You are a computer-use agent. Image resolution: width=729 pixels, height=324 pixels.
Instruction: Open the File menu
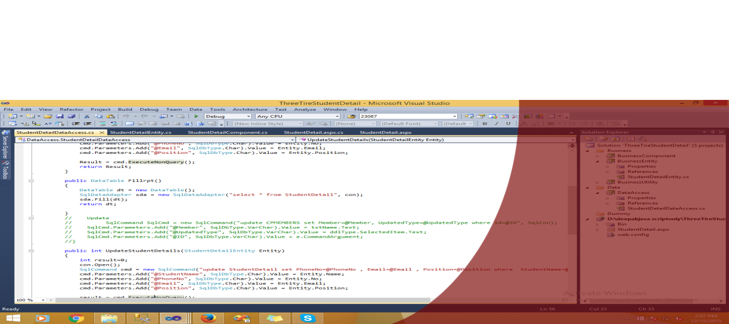pyautogui.click(x=9, y=110)
